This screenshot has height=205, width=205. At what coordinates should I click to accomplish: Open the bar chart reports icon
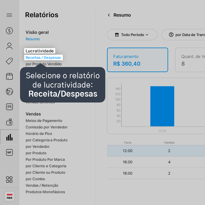point(9,137)
